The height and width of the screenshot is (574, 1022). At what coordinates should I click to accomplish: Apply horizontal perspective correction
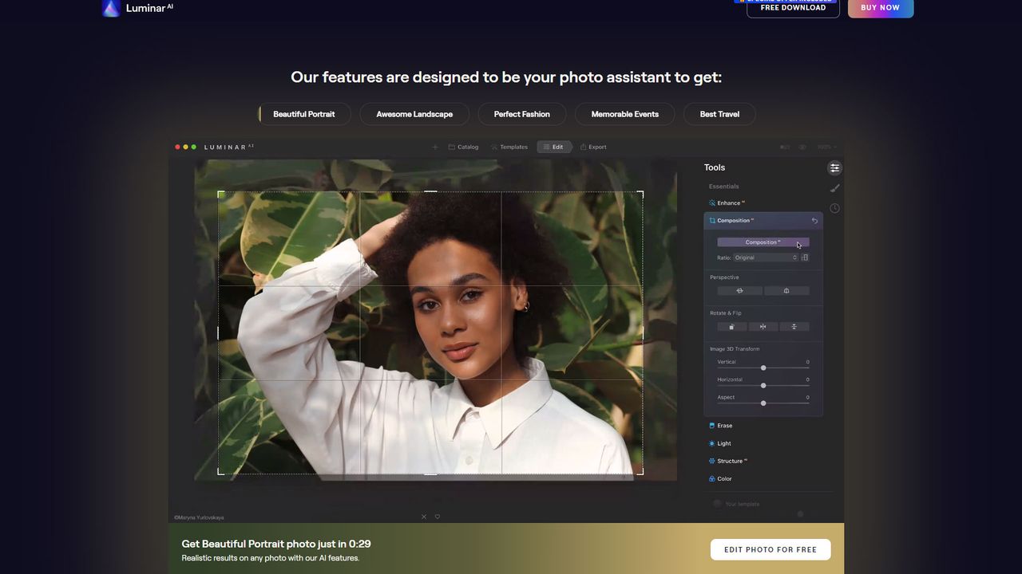click(x=739, y=291)
